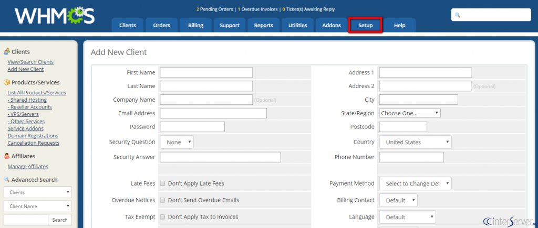Open the Utilities tab

[297, 25]
